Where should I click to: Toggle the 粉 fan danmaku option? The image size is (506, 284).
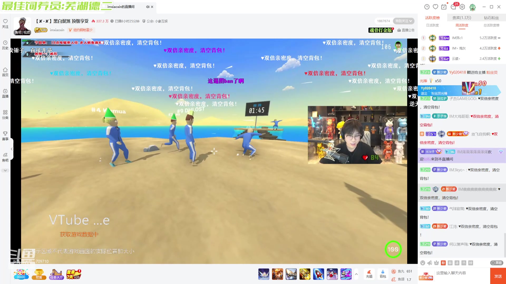pyautogui.click(x=443, y=263)
